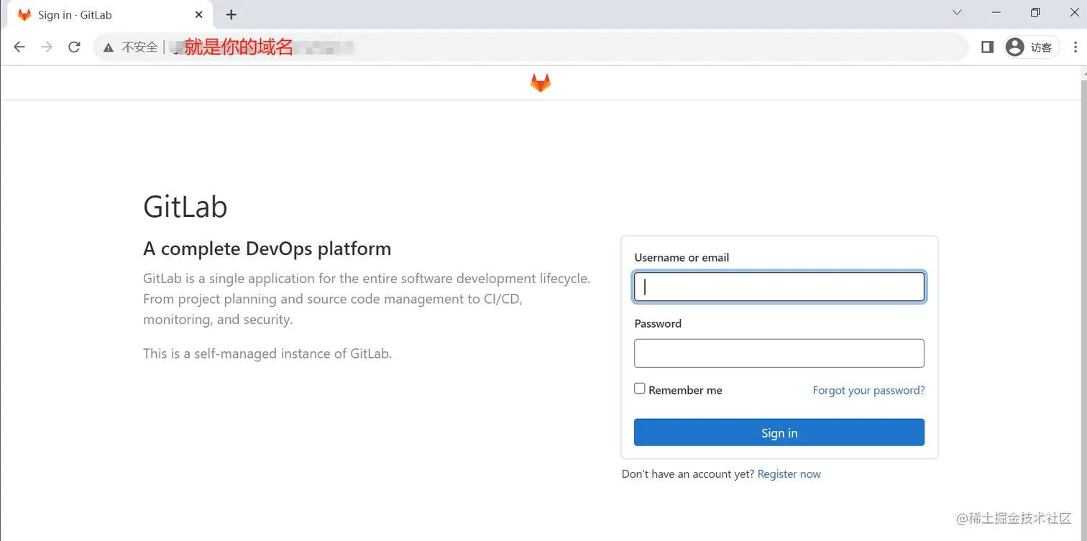Click the GitLab fox logo in header
The height and width of the screenshot is (541, 1087).
tap(541, 83)
